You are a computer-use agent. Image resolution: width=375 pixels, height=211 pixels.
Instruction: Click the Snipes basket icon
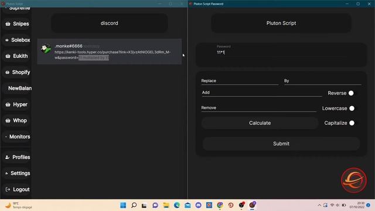click(8, 23)
